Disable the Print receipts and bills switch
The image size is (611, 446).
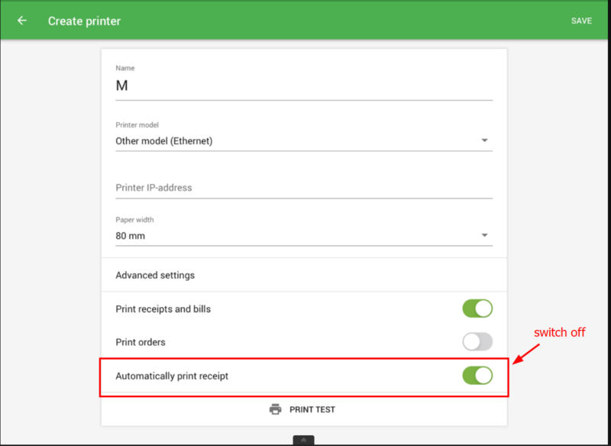pos(477,309)
